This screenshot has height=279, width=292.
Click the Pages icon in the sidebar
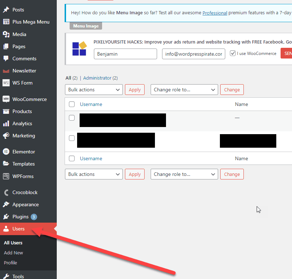tap(6, 46)
